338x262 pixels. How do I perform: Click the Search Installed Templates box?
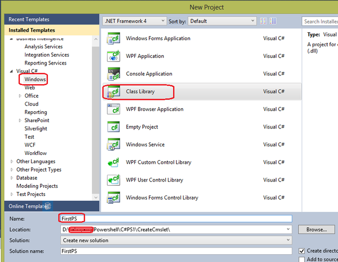320,21
